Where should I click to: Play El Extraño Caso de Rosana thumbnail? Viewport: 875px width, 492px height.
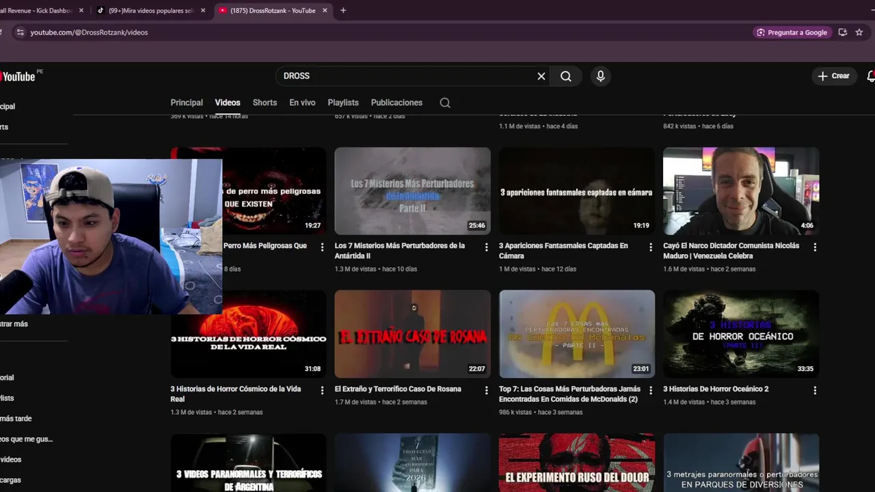(x=412, y=334)
